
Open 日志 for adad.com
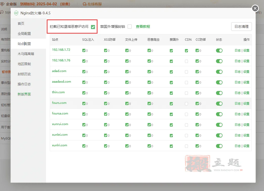click(238, 72)
